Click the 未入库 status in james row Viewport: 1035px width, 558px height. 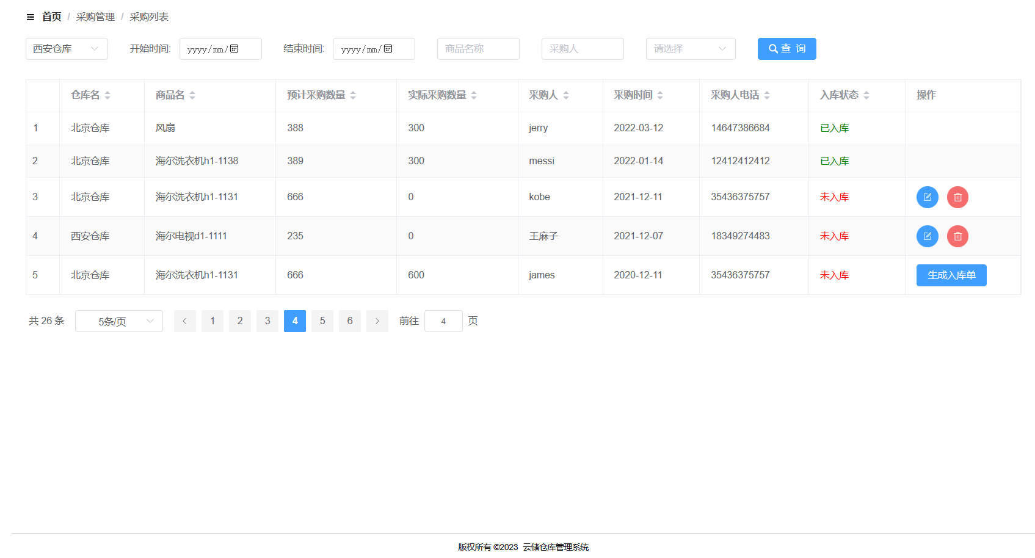point(834,275)
